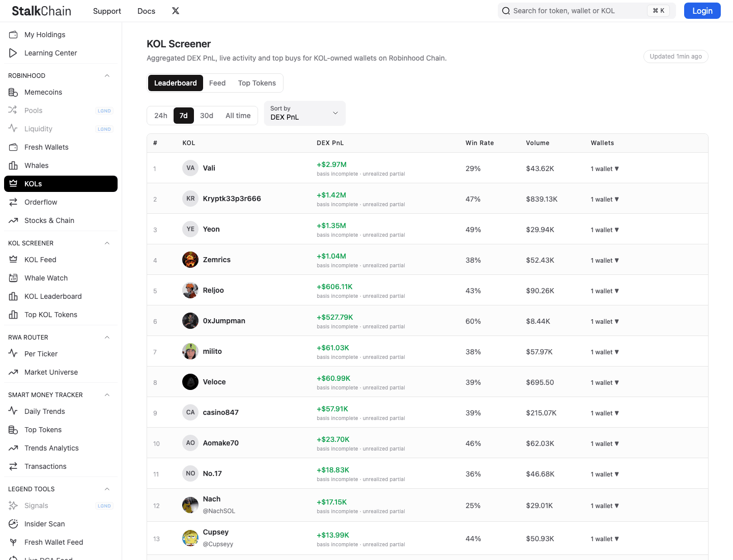Click the Per Ticker pulse icon
The image size is (733, 560).
point(13,354)
